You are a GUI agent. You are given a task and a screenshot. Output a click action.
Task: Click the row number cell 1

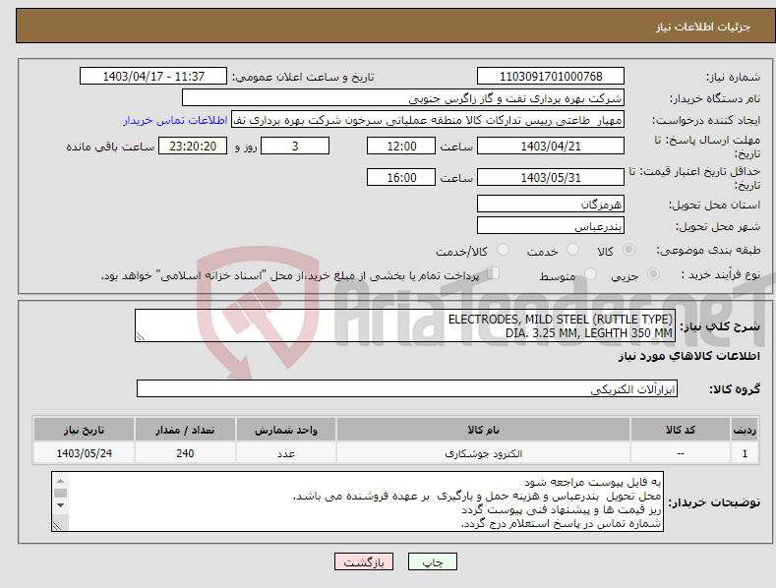pyautogui.click(x=745, y=453)
